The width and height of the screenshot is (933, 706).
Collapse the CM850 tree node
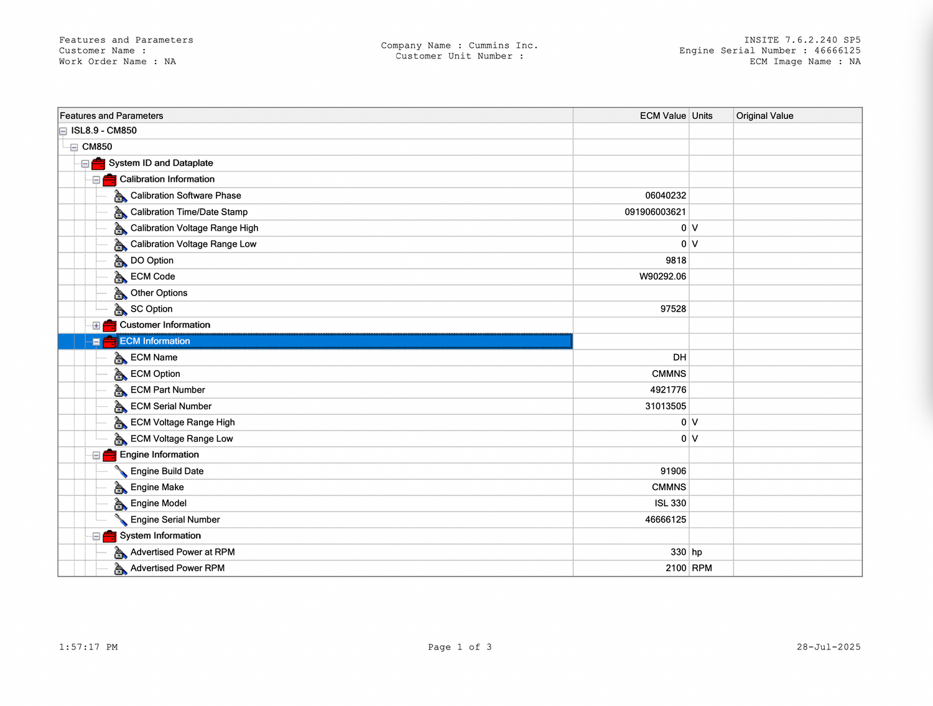pyautogui.click(x=74, y=147)
